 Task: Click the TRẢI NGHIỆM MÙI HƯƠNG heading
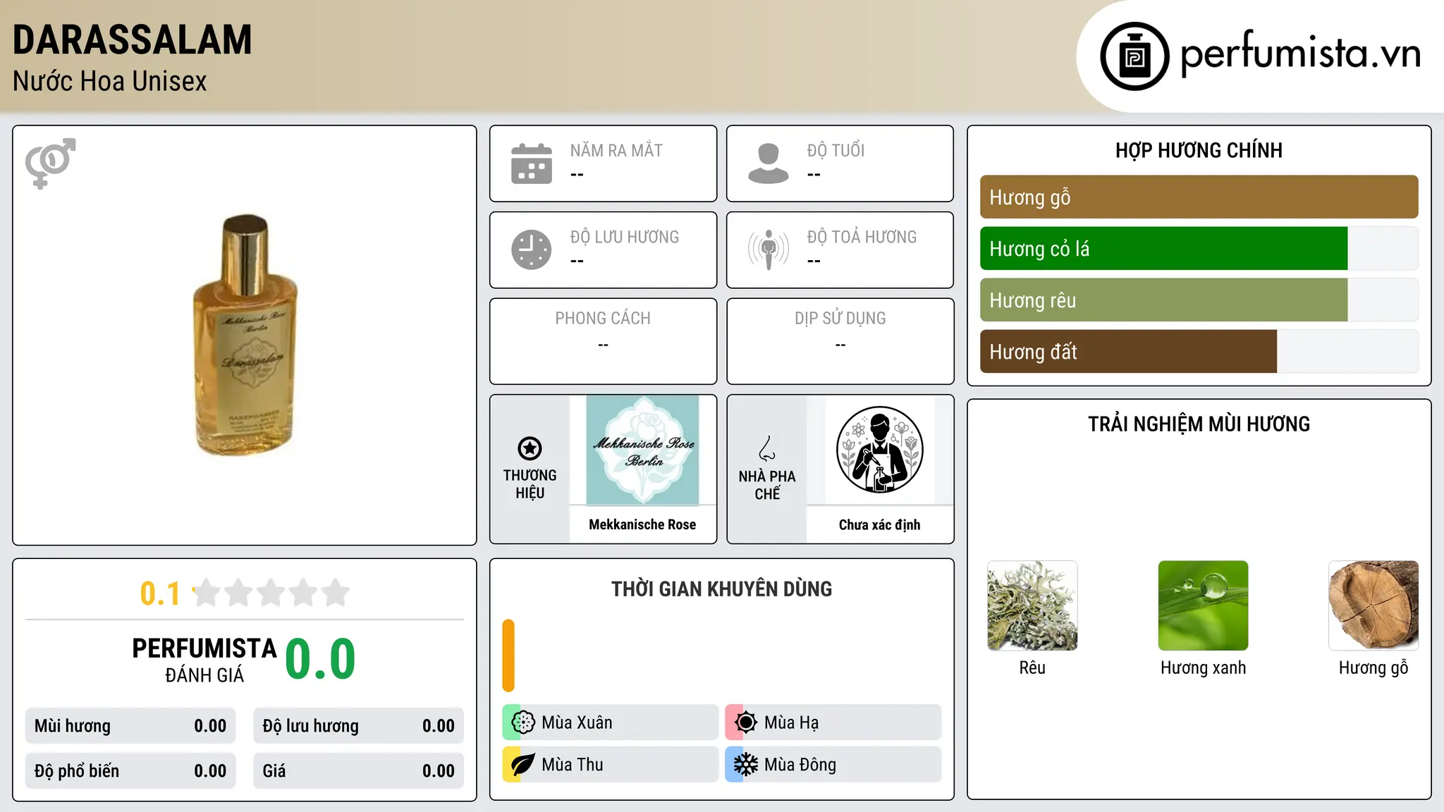tap(1199, 424)
